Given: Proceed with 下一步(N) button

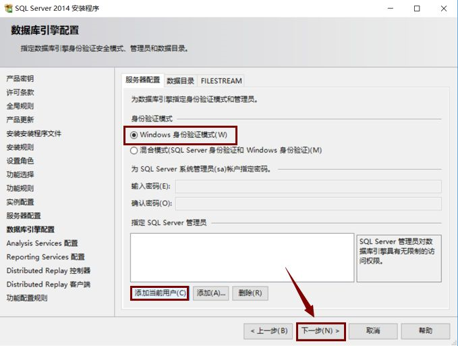Looking at the screenshot, I should point(320,331).
